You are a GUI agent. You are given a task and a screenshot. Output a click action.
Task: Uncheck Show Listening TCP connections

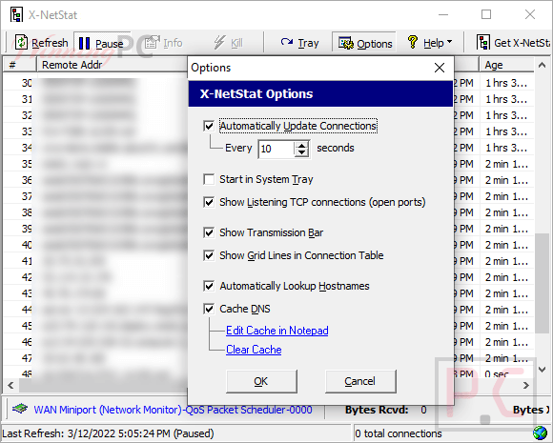209,202
